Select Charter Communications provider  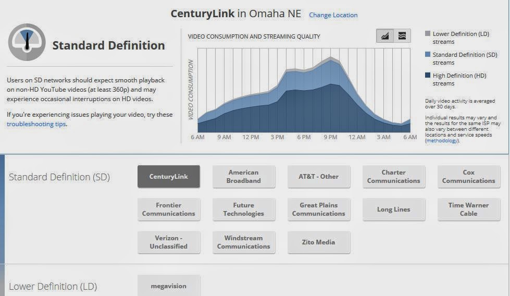click(393, 176)
